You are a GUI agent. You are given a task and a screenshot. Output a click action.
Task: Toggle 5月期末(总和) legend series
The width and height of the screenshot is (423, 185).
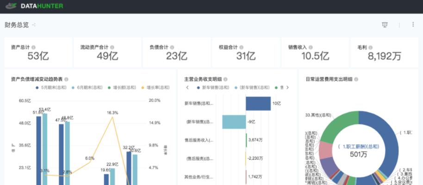click(51, 87)
